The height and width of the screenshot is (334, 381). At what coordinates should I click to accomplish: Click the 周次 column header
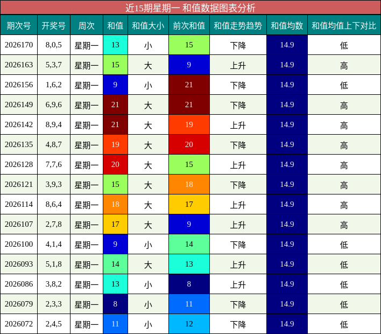click(87, 25)
